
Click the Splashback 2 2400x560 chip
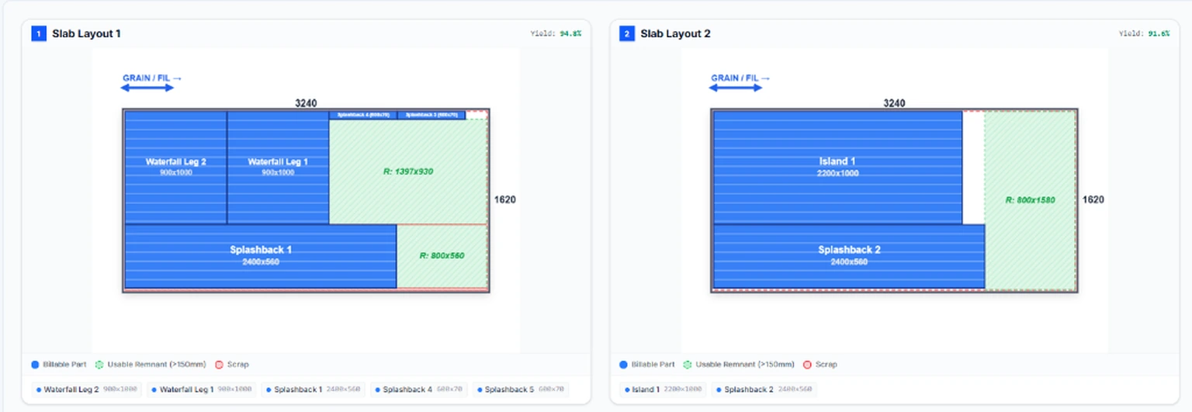764,389
